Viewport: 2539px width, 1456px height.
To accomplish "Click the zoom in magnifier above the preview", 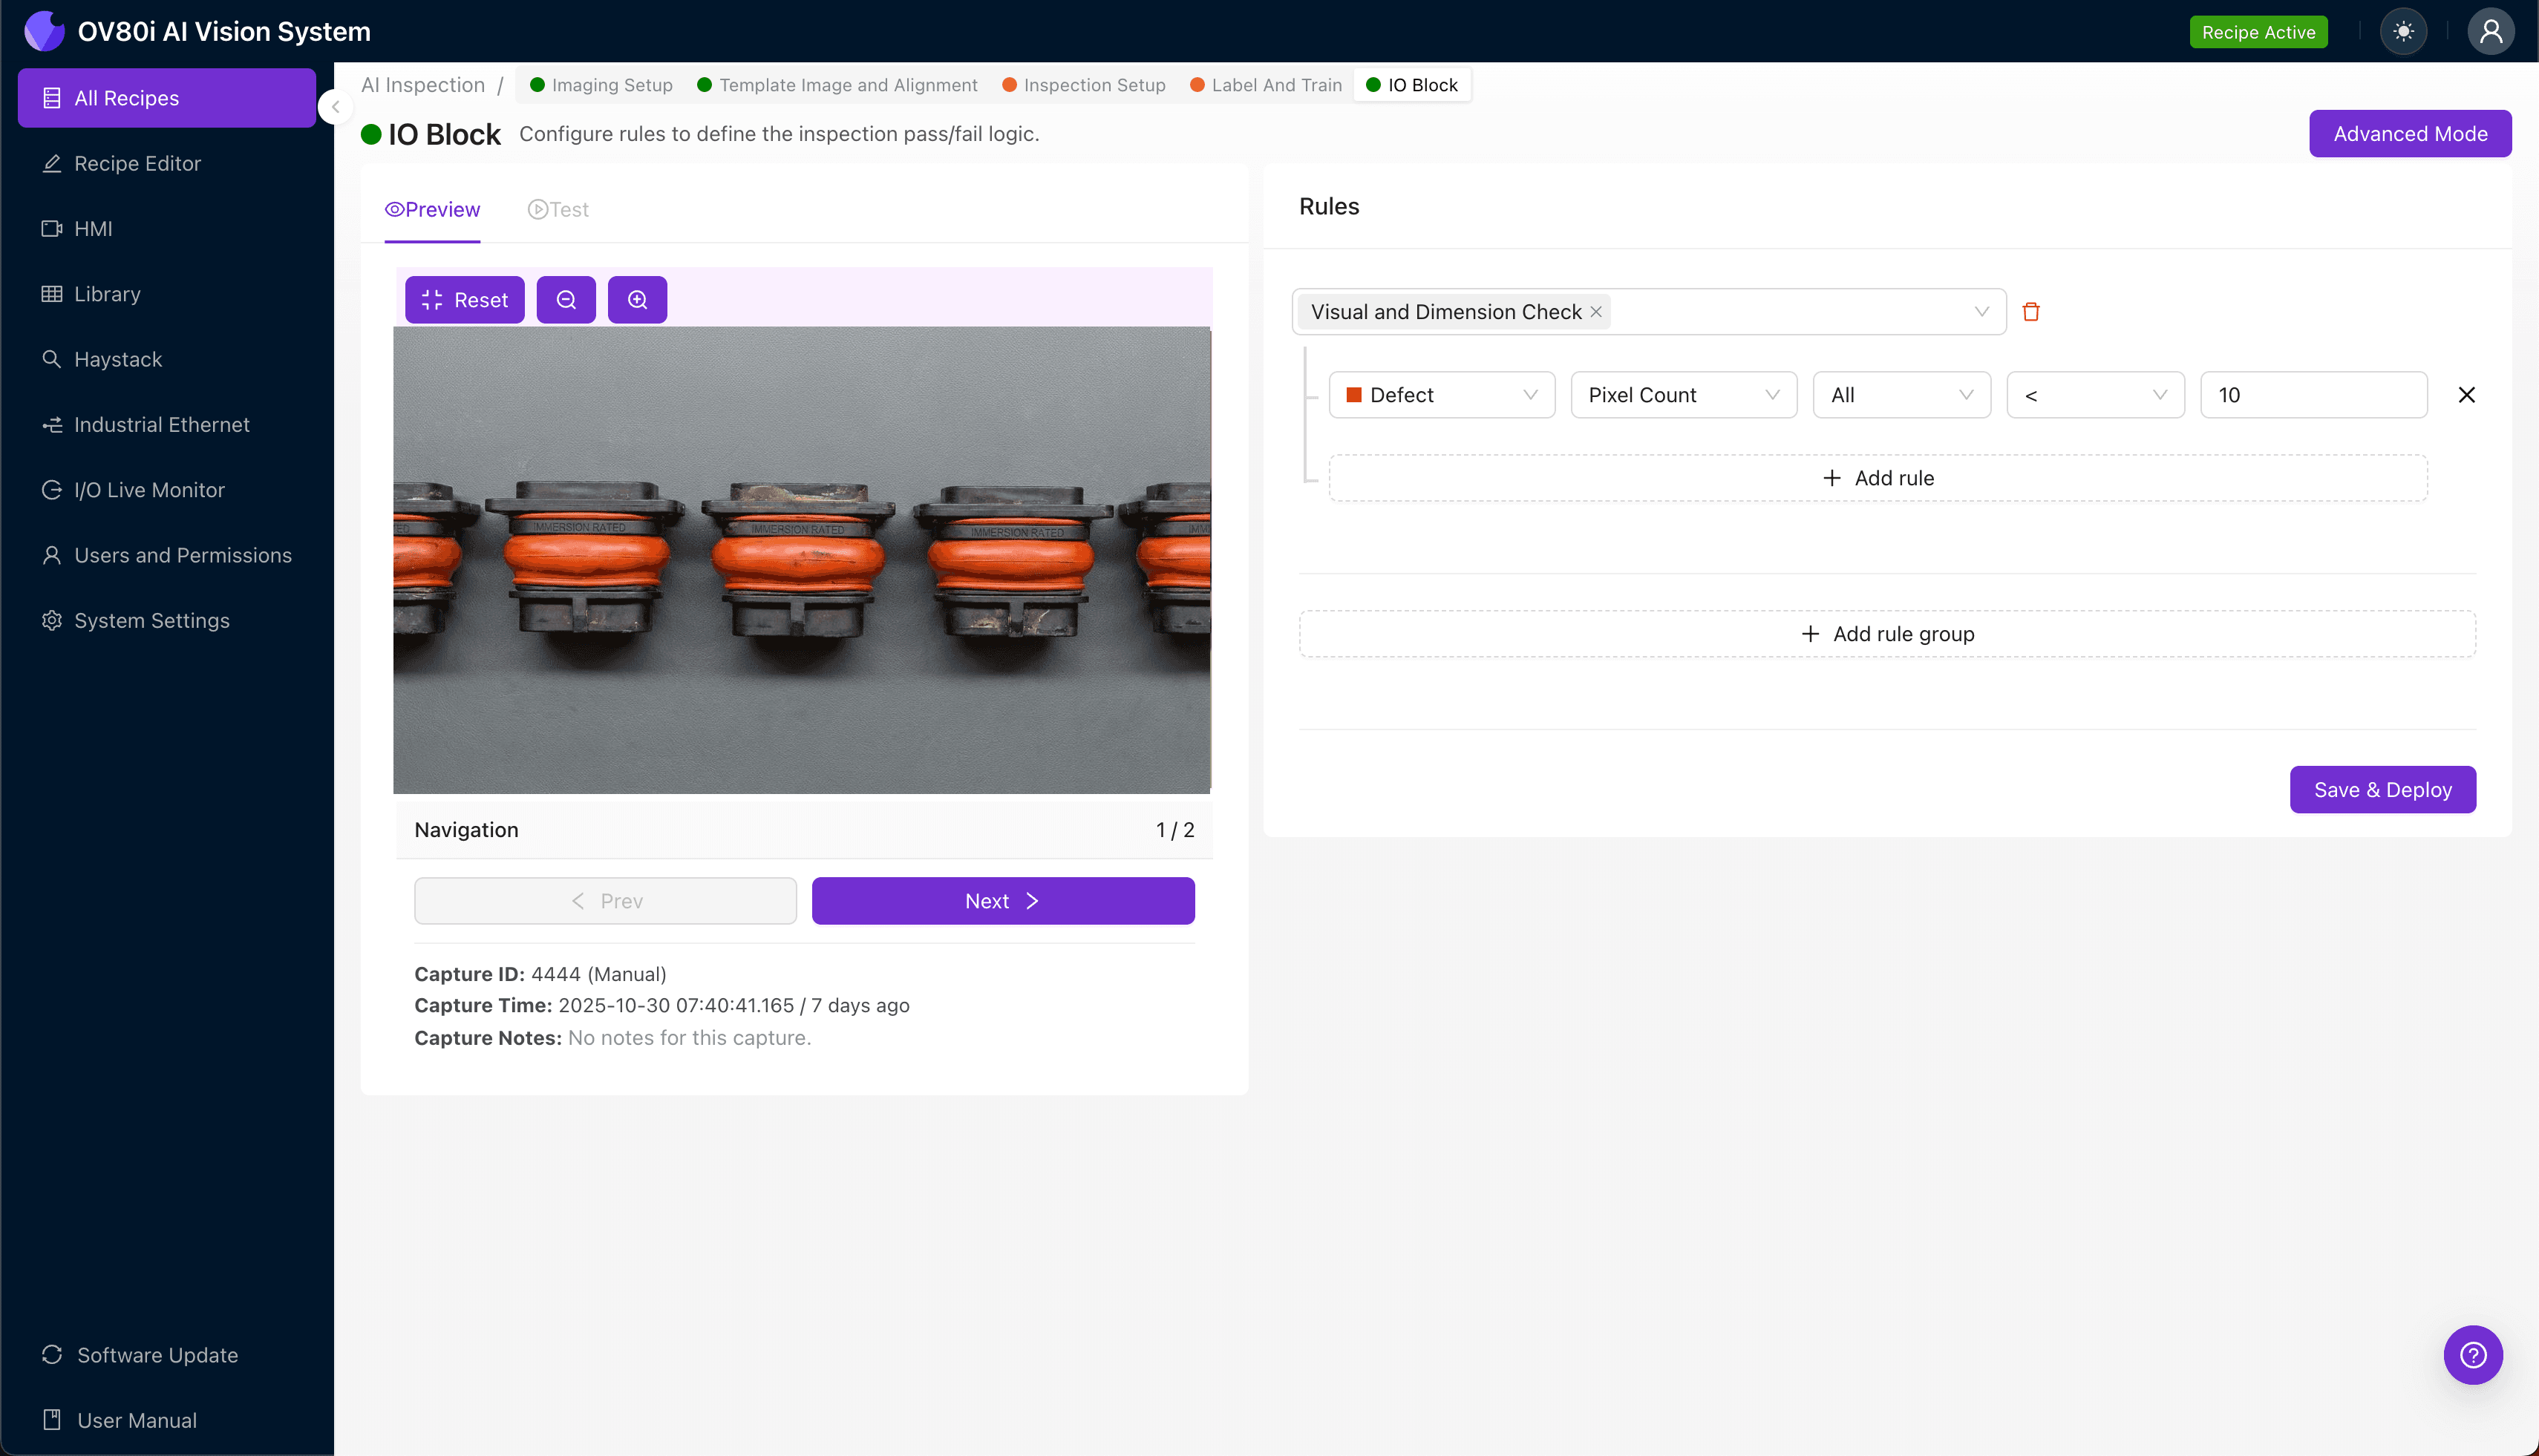I will tap(637, 299).
